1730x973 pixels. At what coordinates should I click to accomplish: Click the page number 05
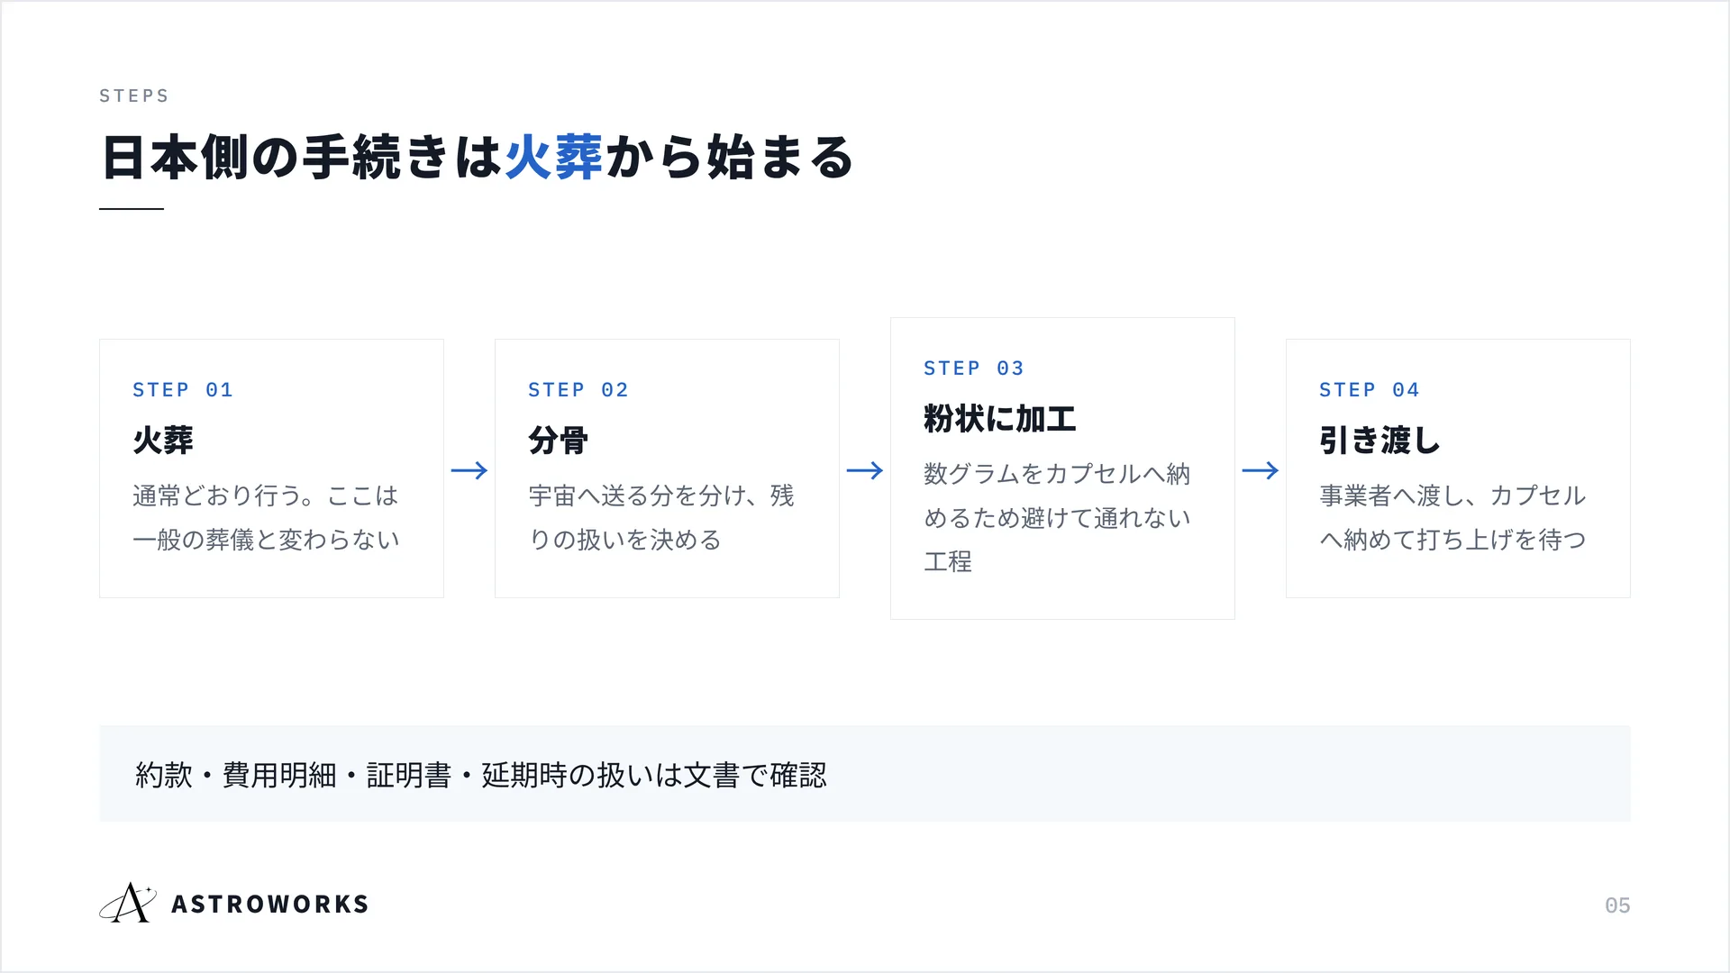pyautogui.click(x=1617, y=905)
